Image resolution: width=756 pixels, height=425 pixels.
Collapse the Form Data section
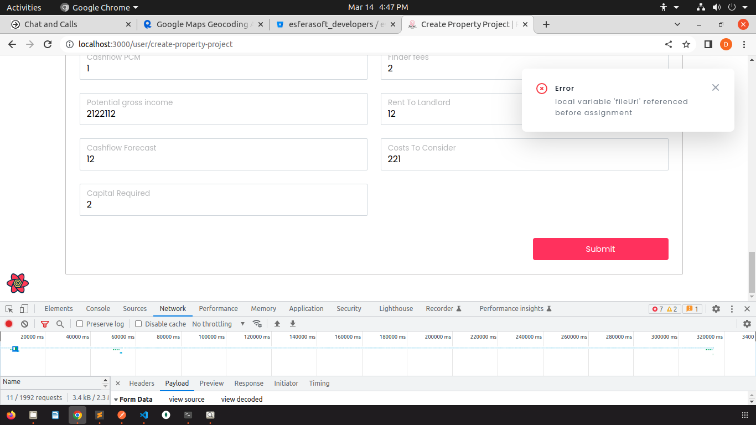tap(116, 400)
